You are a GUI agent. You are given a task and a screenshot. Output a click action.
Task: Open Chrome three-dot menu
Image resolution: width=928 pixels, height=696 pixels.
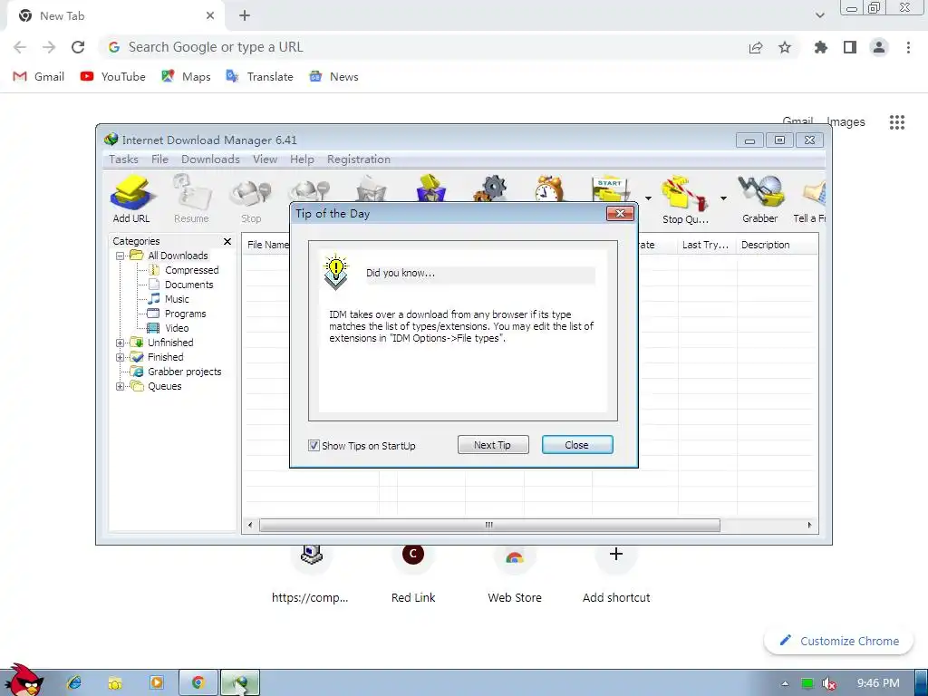(x=908, y=47)
